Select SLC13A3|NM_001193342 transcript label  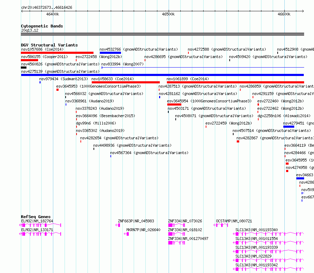click(x=257, y=265)
